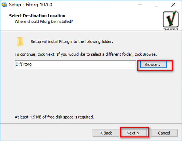Click the yellow folder icon
The width and height of the screenshot is (182, 141).
20,42
